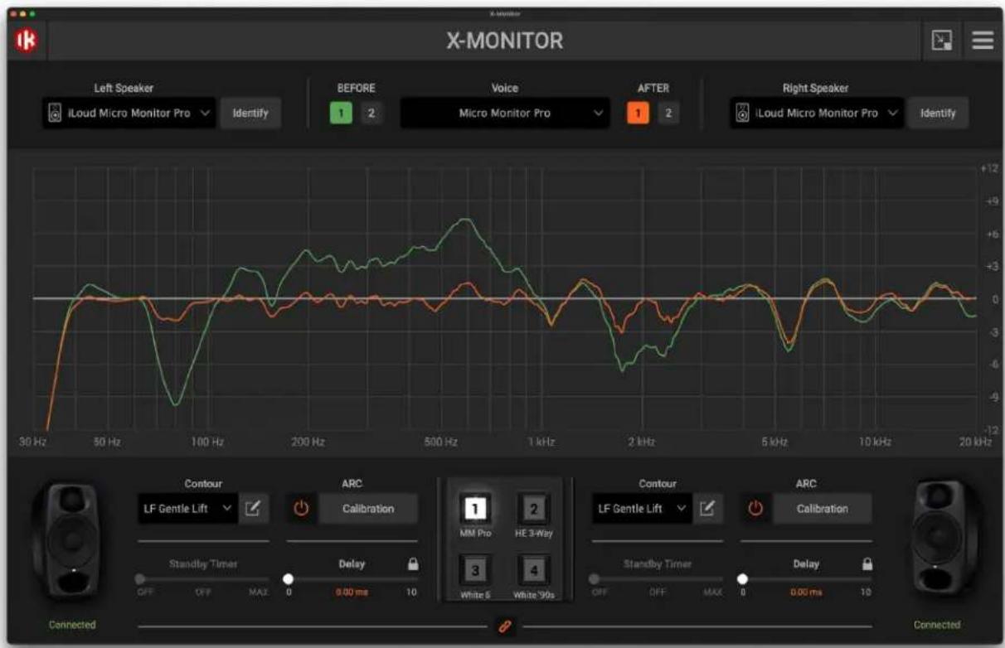Viewport: 1005px width, 648px height.
Task: Click the right Delay slider handle
Action: pyautogui.click(x=743, y=579)
